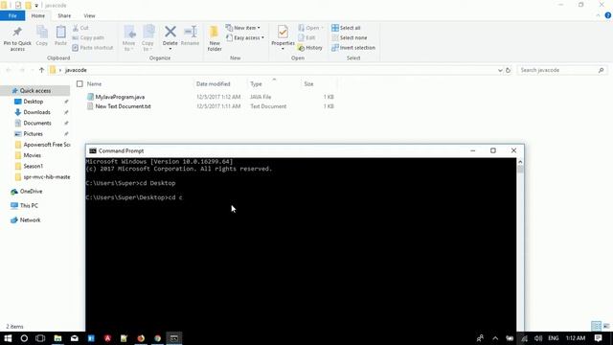
Task: Open This PC in navigation pane
Action: tap(29, 206)
